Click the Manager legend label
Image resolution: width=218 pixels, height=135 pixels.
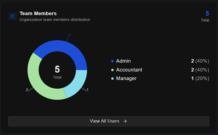(126, 78)
